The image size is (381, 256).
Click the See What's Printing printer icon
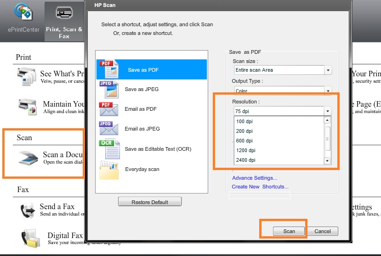click(x=27, y=76)
